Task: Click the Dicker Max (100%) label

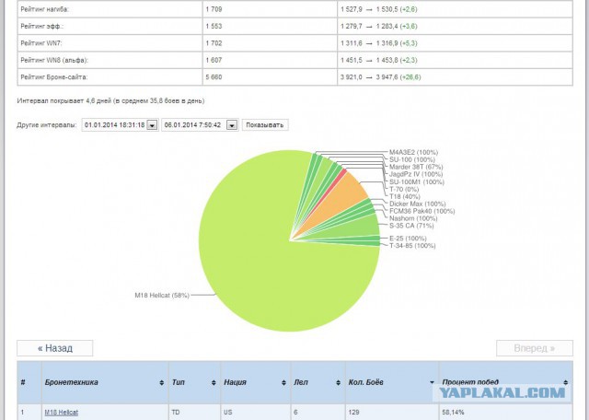Action: click(x=417, y=204)
